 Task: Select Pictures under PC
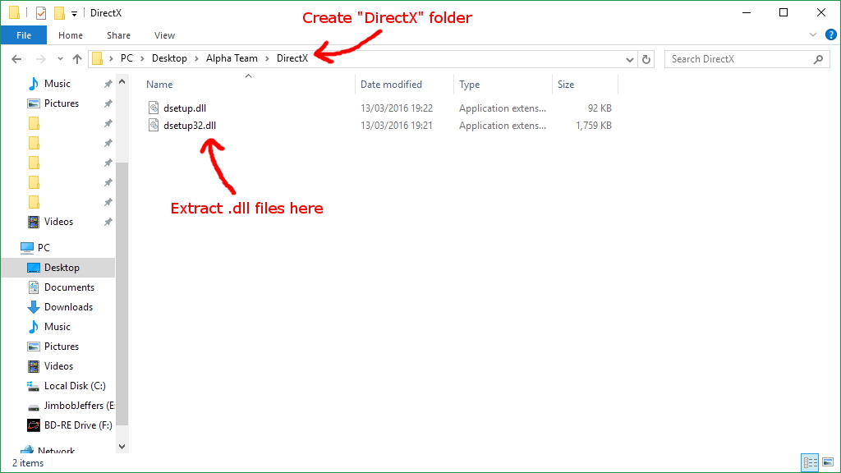tap(61, 347)
